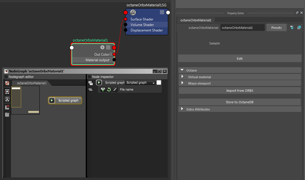Click the Sample label in Property Editor
Screen dimensions: 305x180
coord(214,43)
